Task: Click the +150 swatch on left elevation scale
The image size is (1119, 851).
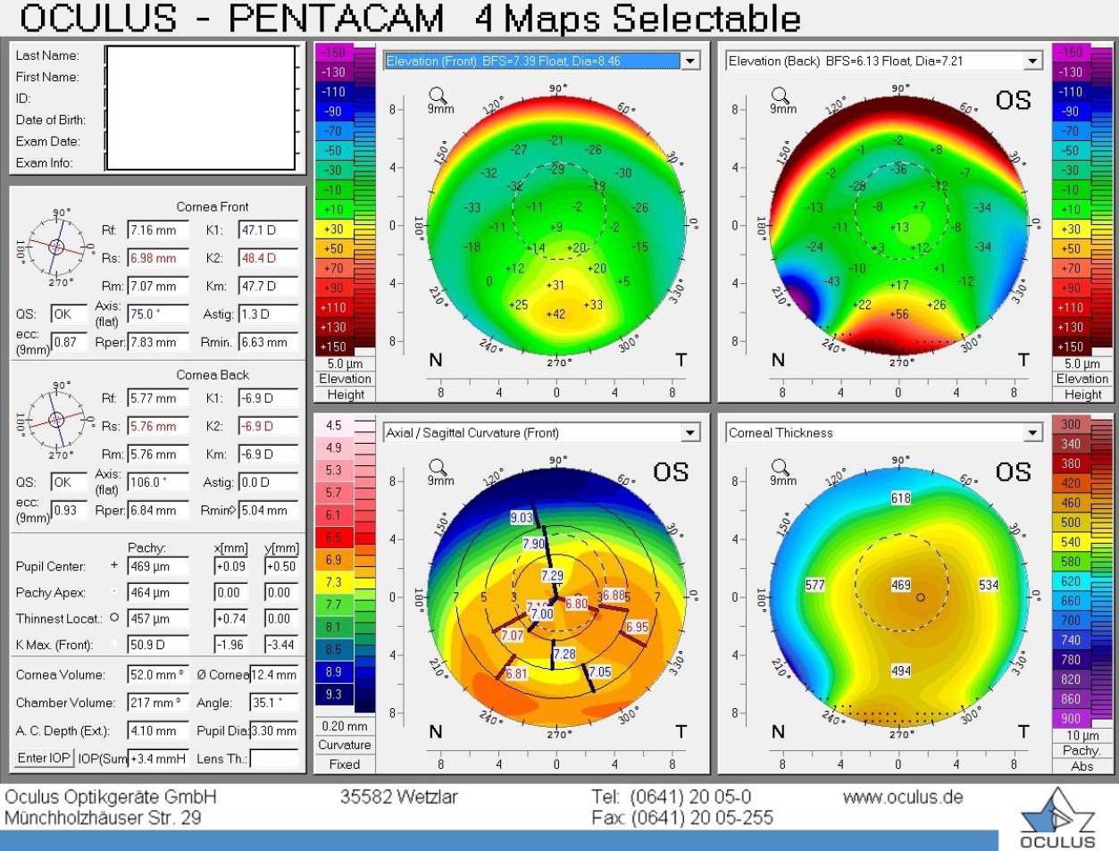Action: [333, 346]
